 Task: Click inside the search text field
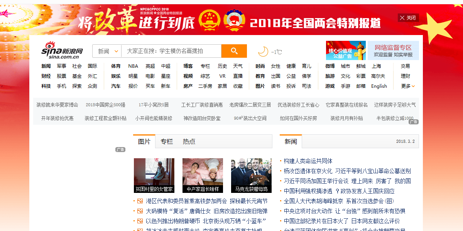point(171,51)
